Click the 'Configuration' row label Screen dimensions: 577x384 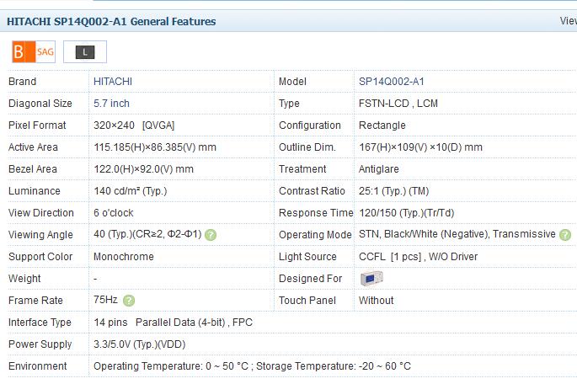point(309,125)
